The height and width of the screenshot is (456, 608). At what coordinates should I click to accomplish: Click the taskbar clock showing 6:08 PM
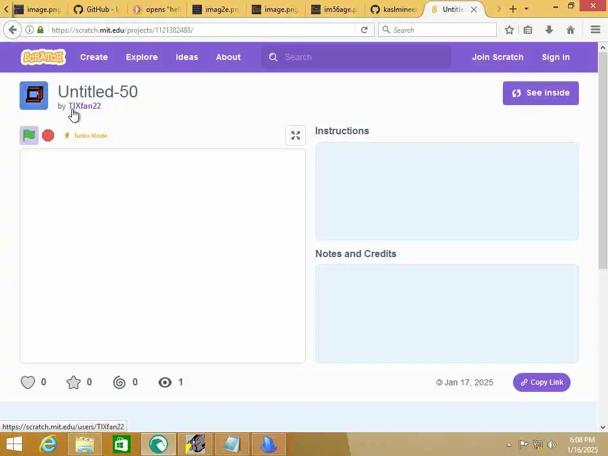pyautogui.click(x=582, y=444)
